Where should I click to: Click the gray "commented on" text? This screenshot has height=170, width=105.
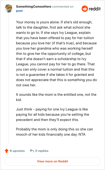(x=63, y=7)
